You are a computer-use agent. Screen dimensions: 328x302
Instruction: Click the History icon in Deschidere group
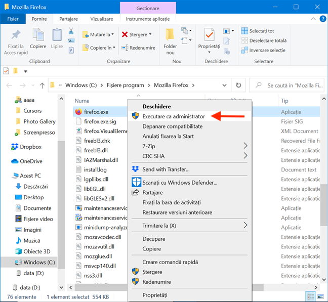[x=227, y=51]
